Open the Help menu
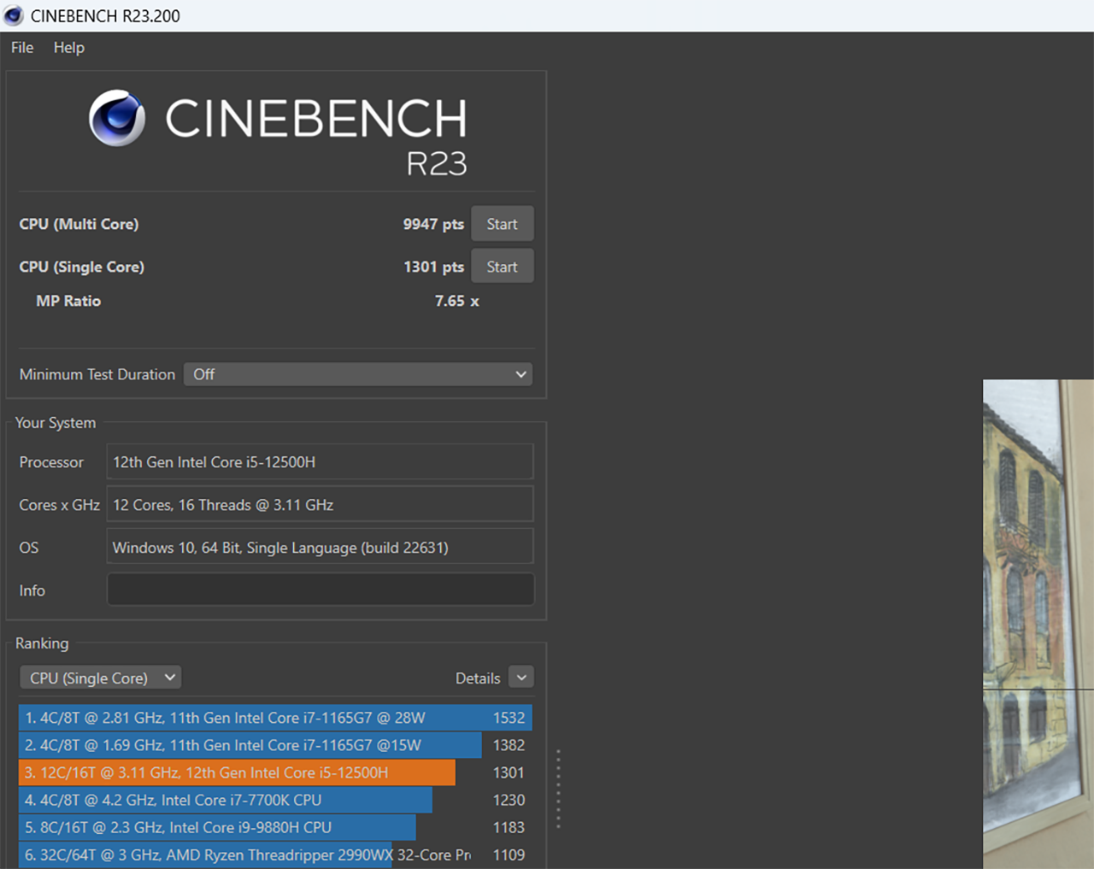Image resolution: width=1094 pixels, height=869 pixels. tap(69, 48)
